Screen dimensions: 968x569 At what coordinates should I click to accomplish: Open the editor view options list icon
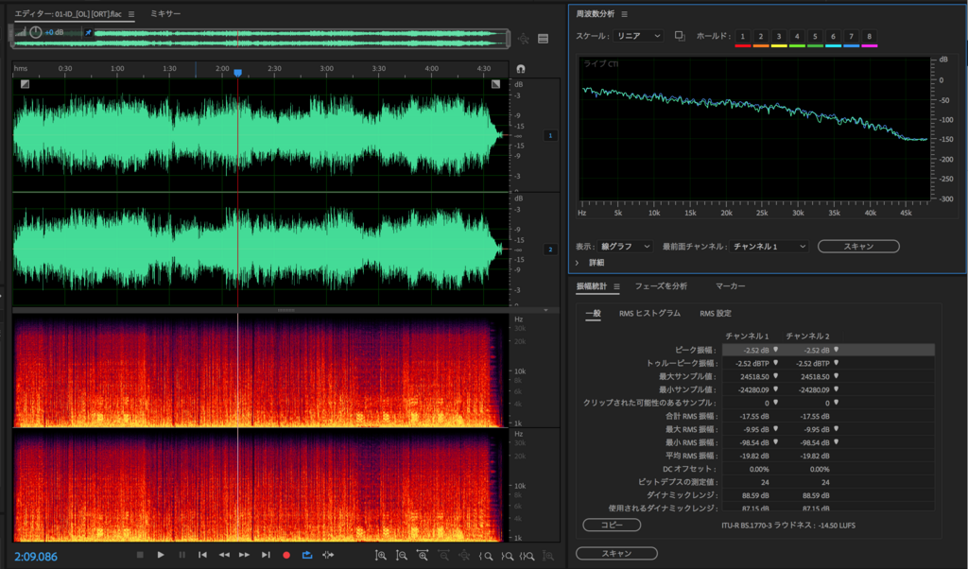click(544, 39)
